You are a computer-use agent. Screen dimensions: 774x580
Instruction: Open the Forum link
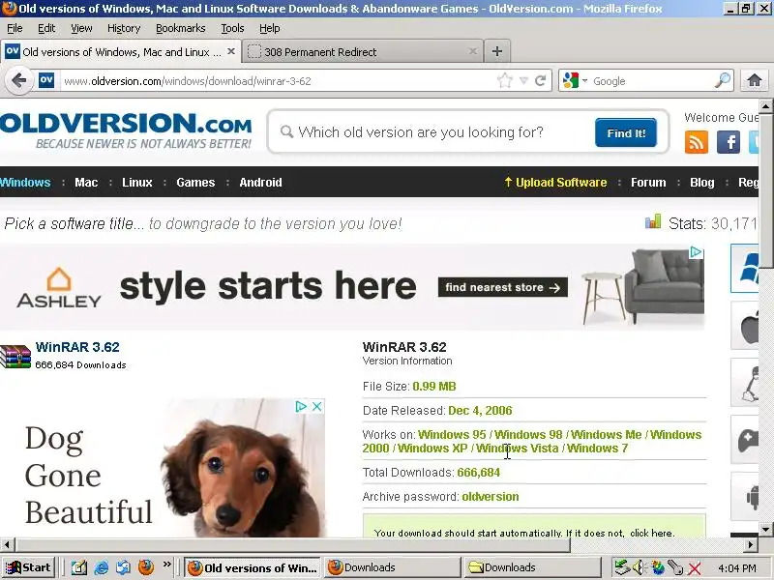tap(648, 182)
